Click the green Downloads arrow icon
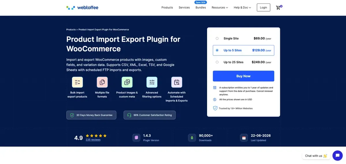Screen dimensions: 346x164 [x=192, y=138]
